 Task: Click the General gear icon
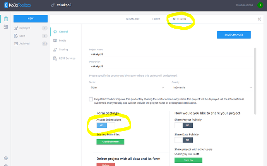coord(55,32)
